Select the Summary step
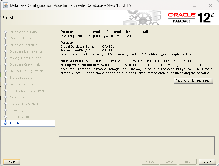 click(16, 110)
